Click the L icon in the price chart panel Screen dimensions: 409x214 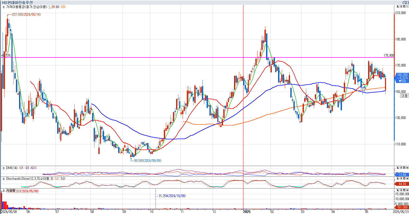click(x=398, y=7)
